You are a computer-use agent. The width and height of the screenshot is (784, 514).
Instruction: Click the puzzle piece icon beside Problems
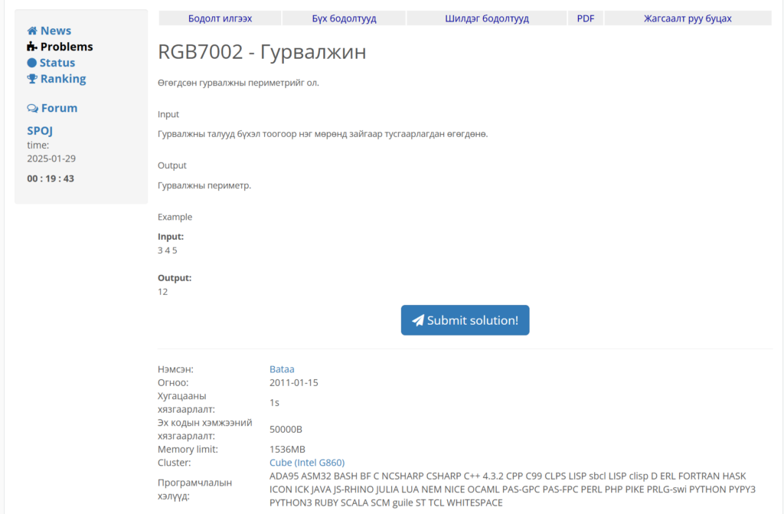[x=32, y=47]
